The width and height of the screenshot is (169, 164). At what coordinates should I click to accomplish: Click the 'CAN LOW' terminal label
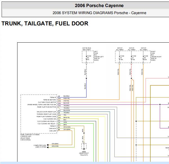53,131
